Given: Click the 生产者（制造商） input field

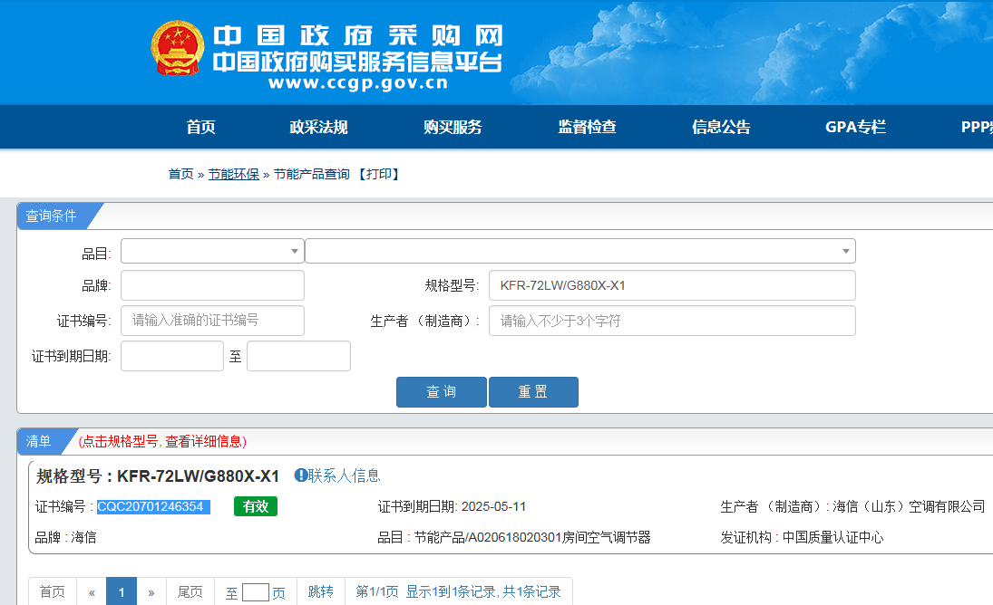Looking at the screenshot, I should (672, 321).
